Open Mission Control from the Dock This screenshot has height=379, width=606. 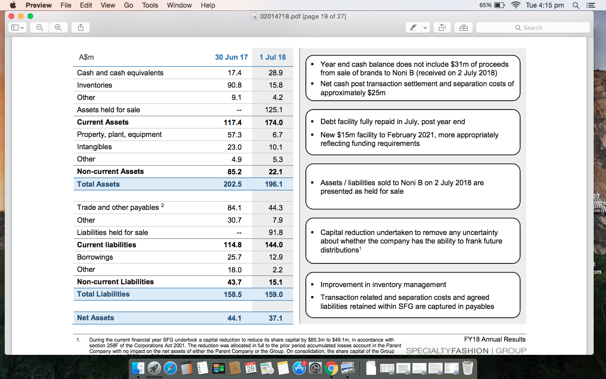[x=219, y=368]
